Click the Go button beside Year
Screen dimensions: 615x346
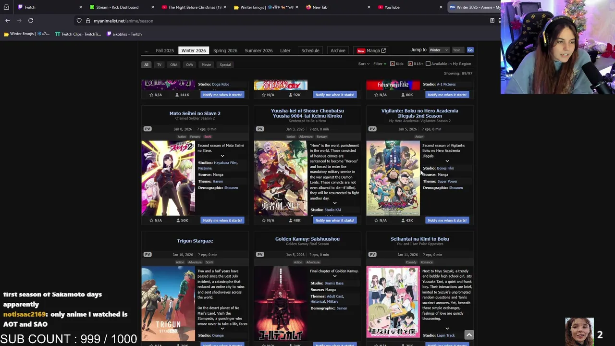(x=470, y=50)
